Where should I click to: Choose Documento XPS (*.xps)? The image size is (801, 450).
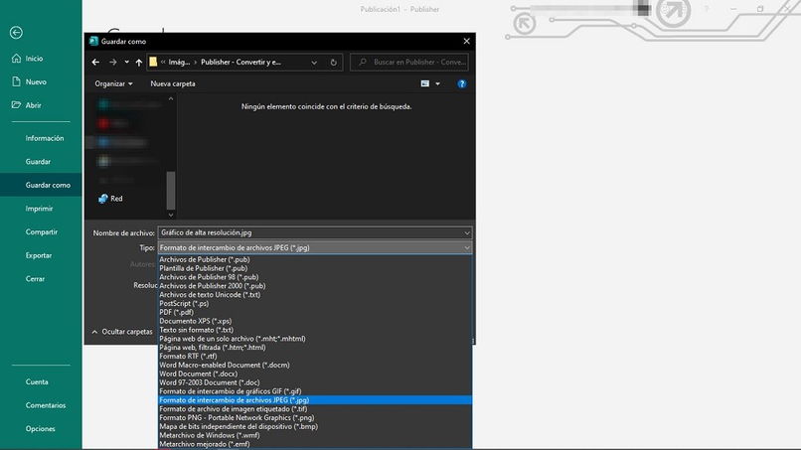[x=315, y=321]
